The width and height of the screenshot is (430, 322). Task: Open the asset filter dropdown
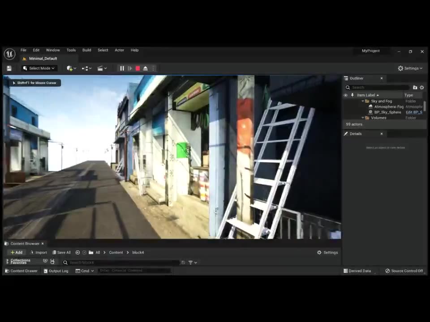click(x=193, y=263)
